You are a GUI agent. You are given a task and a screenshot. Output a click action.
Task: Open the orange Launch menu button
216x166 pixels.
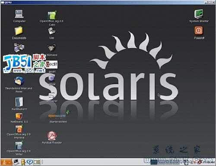pyautogui.click(x=6, y=162)
